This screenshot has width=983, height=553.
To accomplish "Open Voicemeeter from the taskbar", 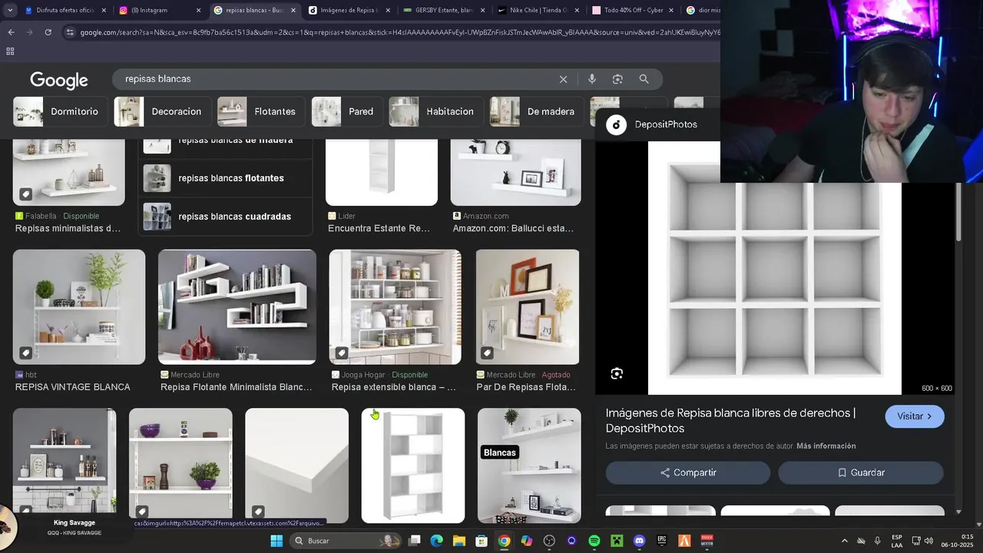I will click(x=707, y=541).
